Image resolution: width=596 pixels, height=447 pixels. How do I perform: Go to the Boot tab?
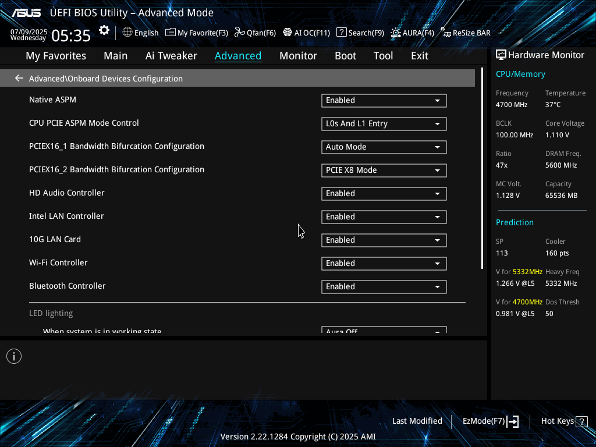345,56
